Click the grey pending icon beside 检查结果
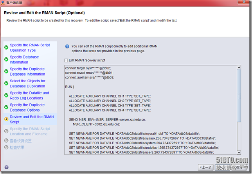252x174 pixels. pos(6,147)
